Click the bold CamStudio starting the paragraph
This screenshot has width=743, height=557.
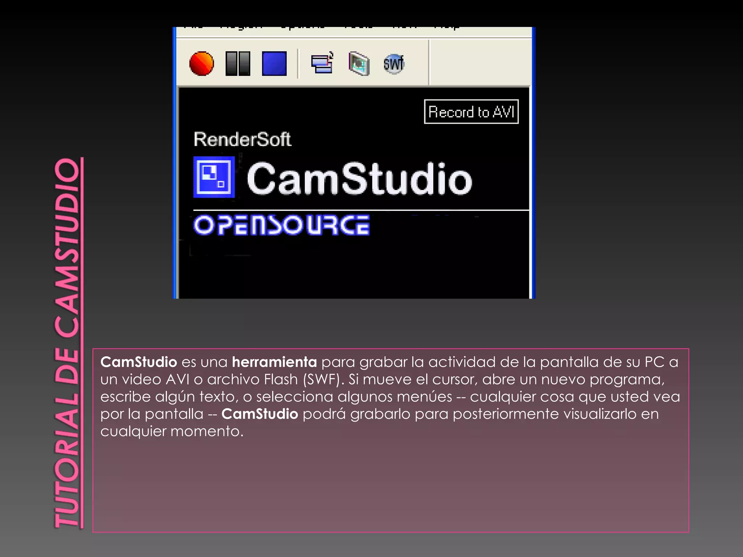click(x=139, y=362)
